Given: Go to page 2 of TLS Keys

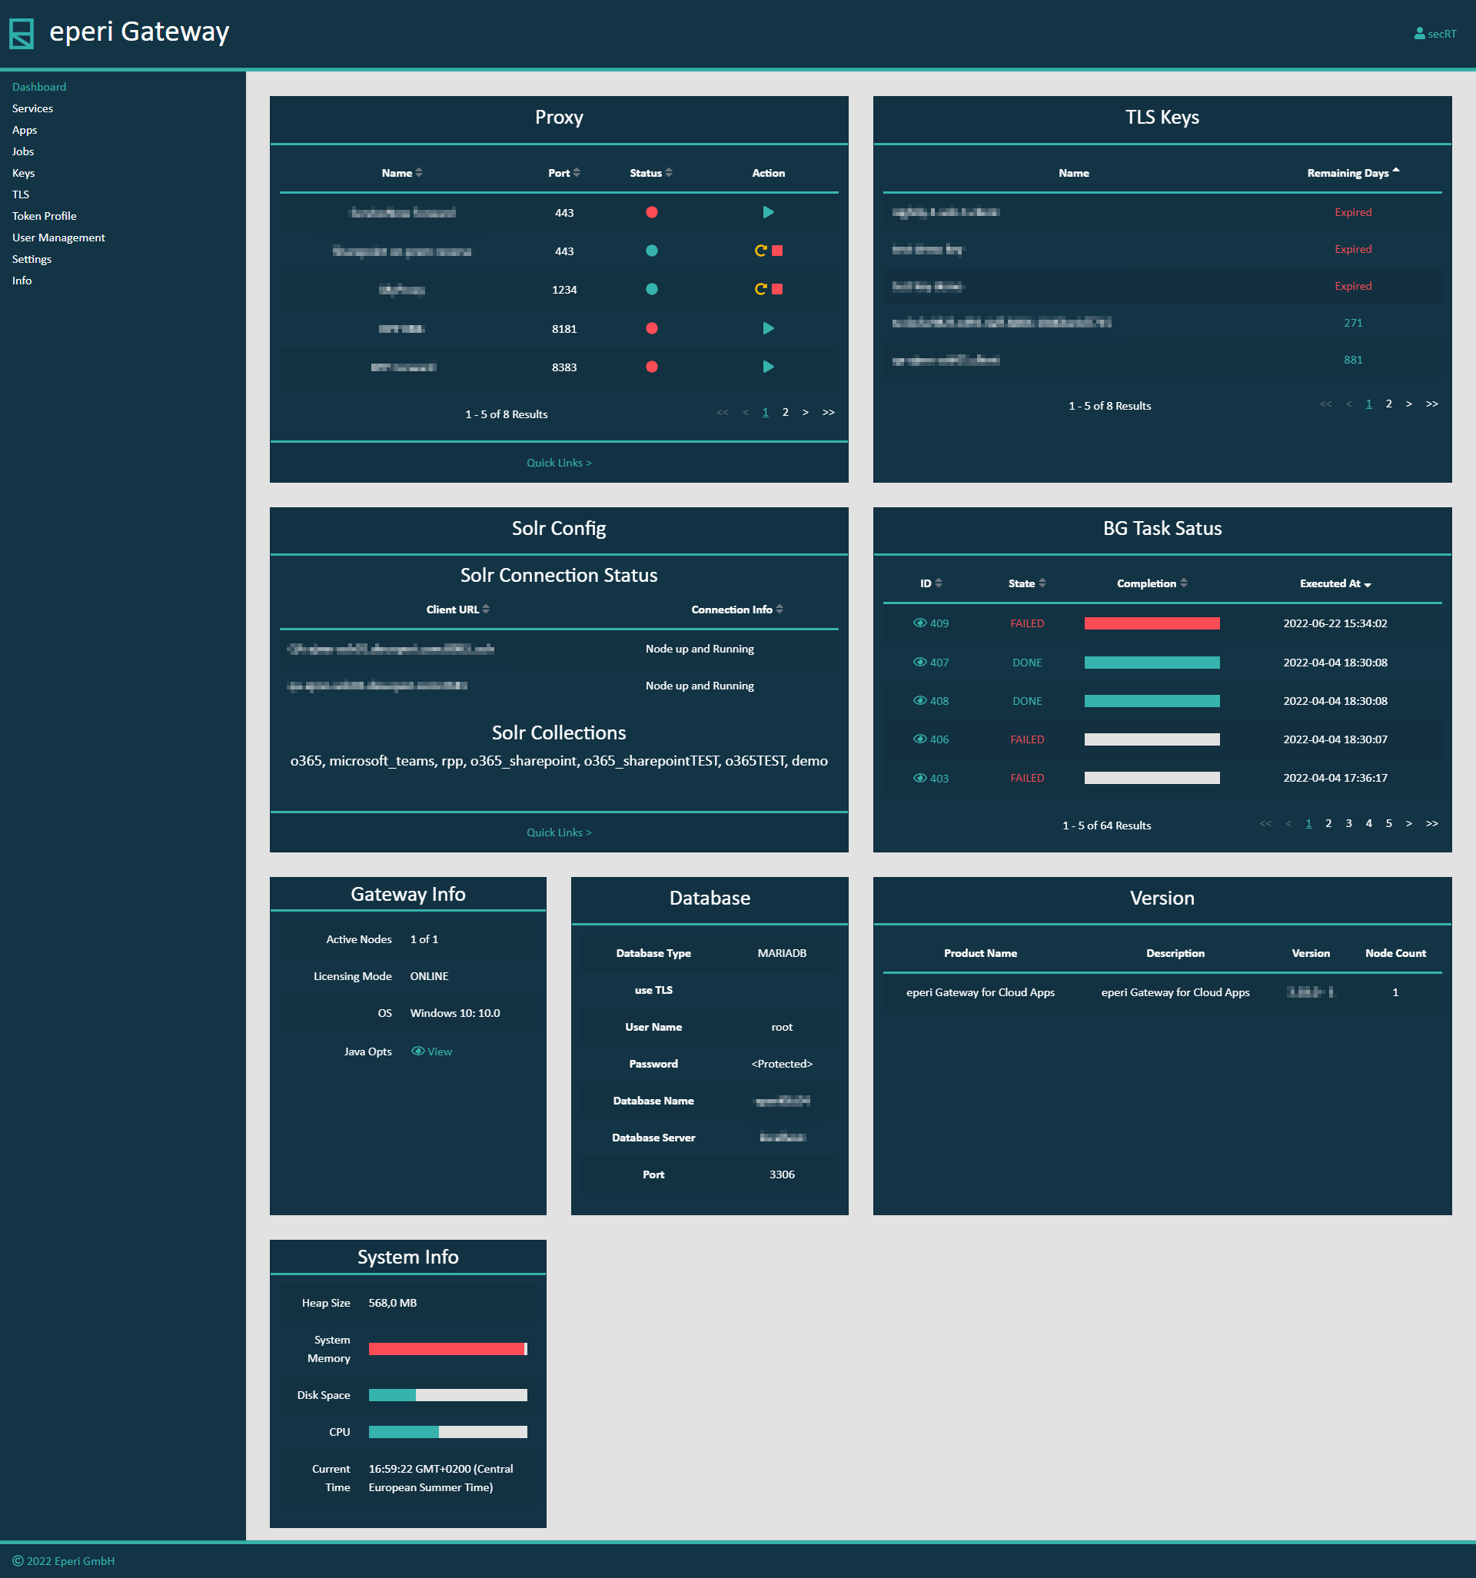Looking at the screenshot, I should (1388, 404).
